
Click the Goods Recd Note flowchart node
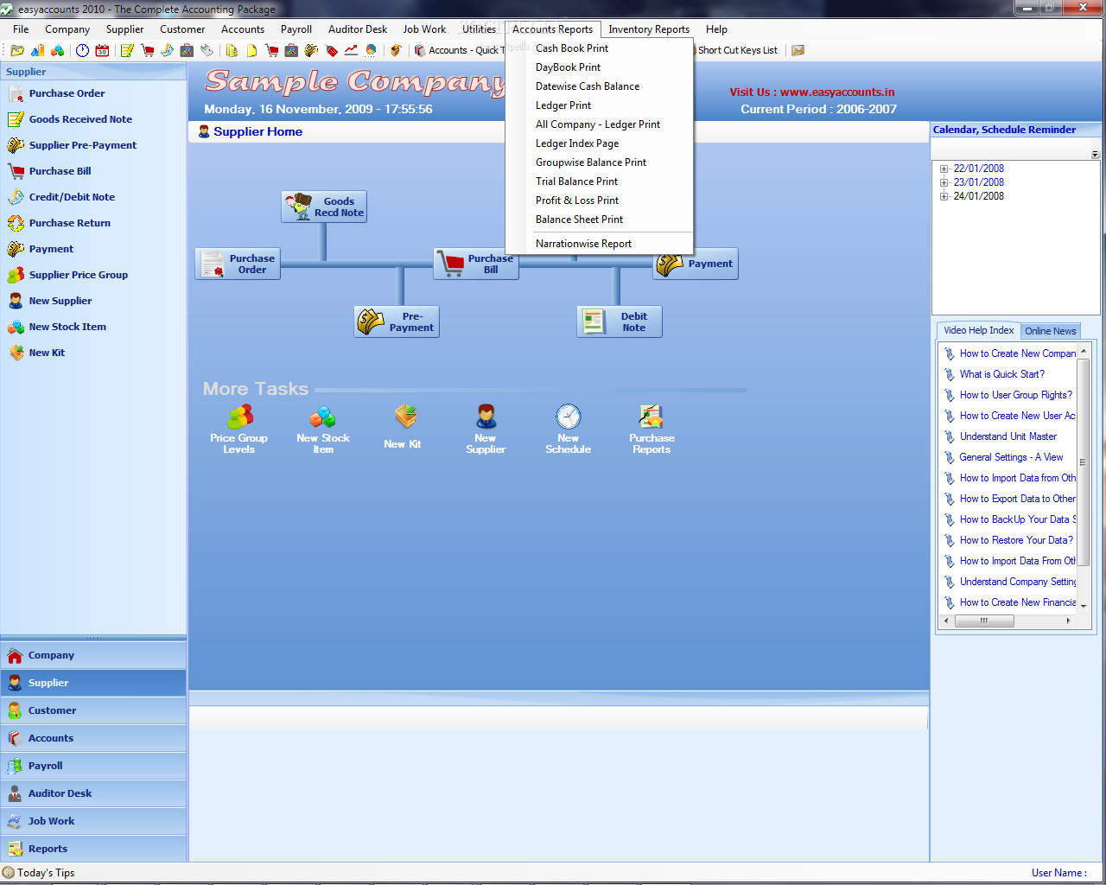point(325,207)
